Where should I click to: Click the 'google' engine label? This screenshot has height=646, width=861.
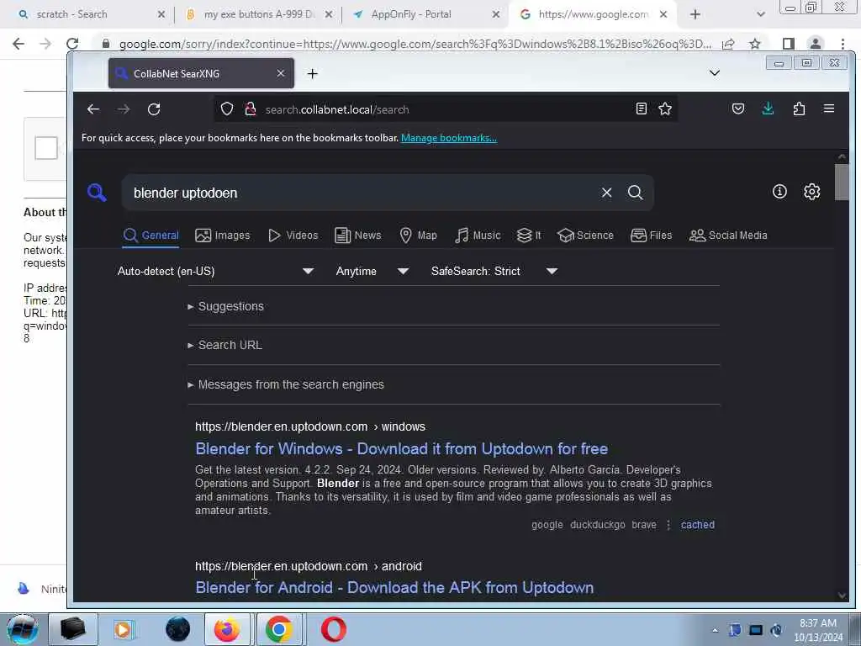[547, 525]
